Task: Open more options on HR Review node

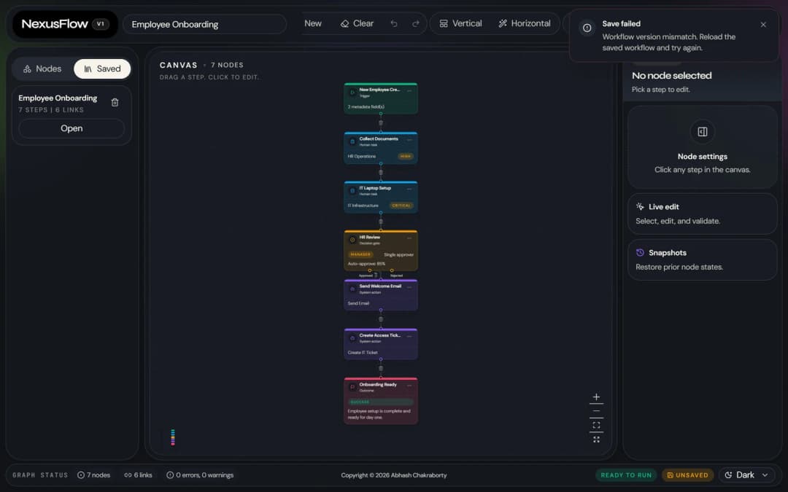Action: click(x=409, y=238)
